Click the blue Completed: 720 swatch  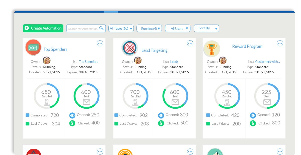(27, 115)
